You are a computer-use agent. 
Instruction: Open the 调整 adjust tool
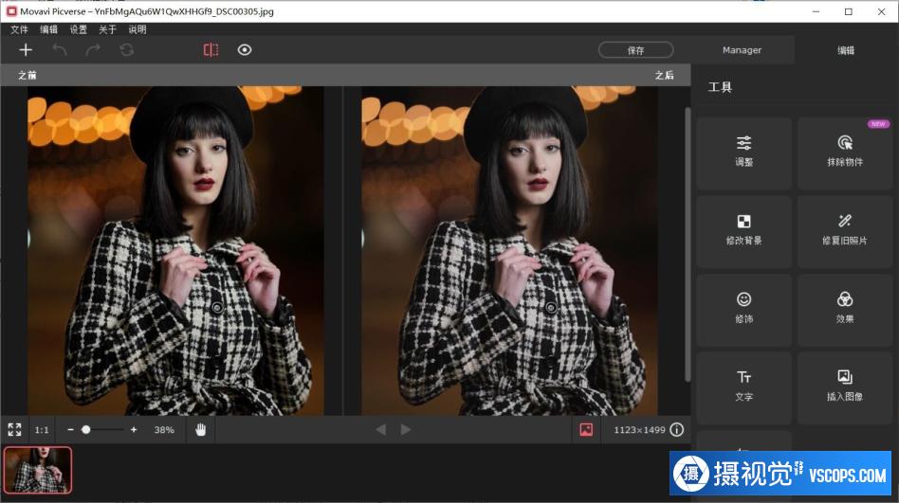(743, 153)
